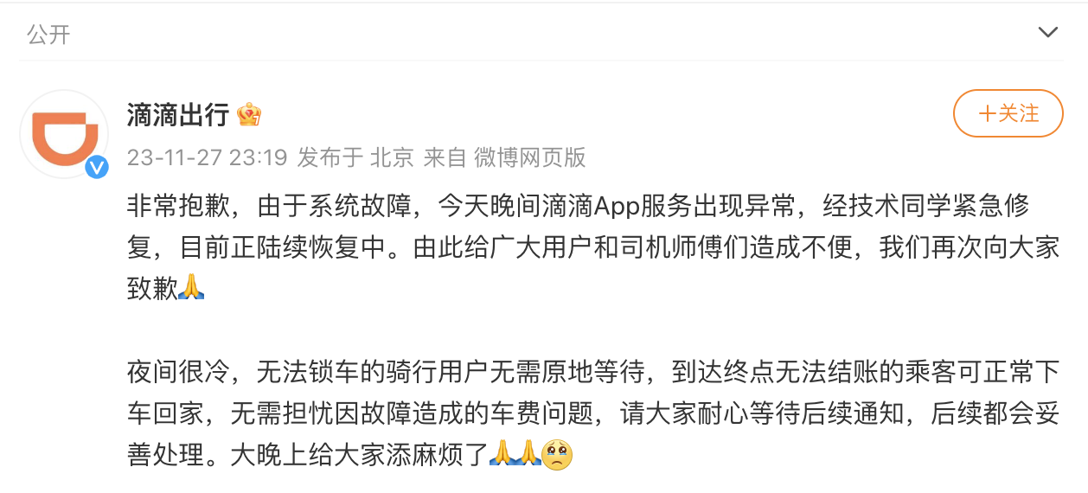1088x493 pixels.
Task: Click the paragraph starting with 夜间很冷
Action: click(x=593, y=413)
